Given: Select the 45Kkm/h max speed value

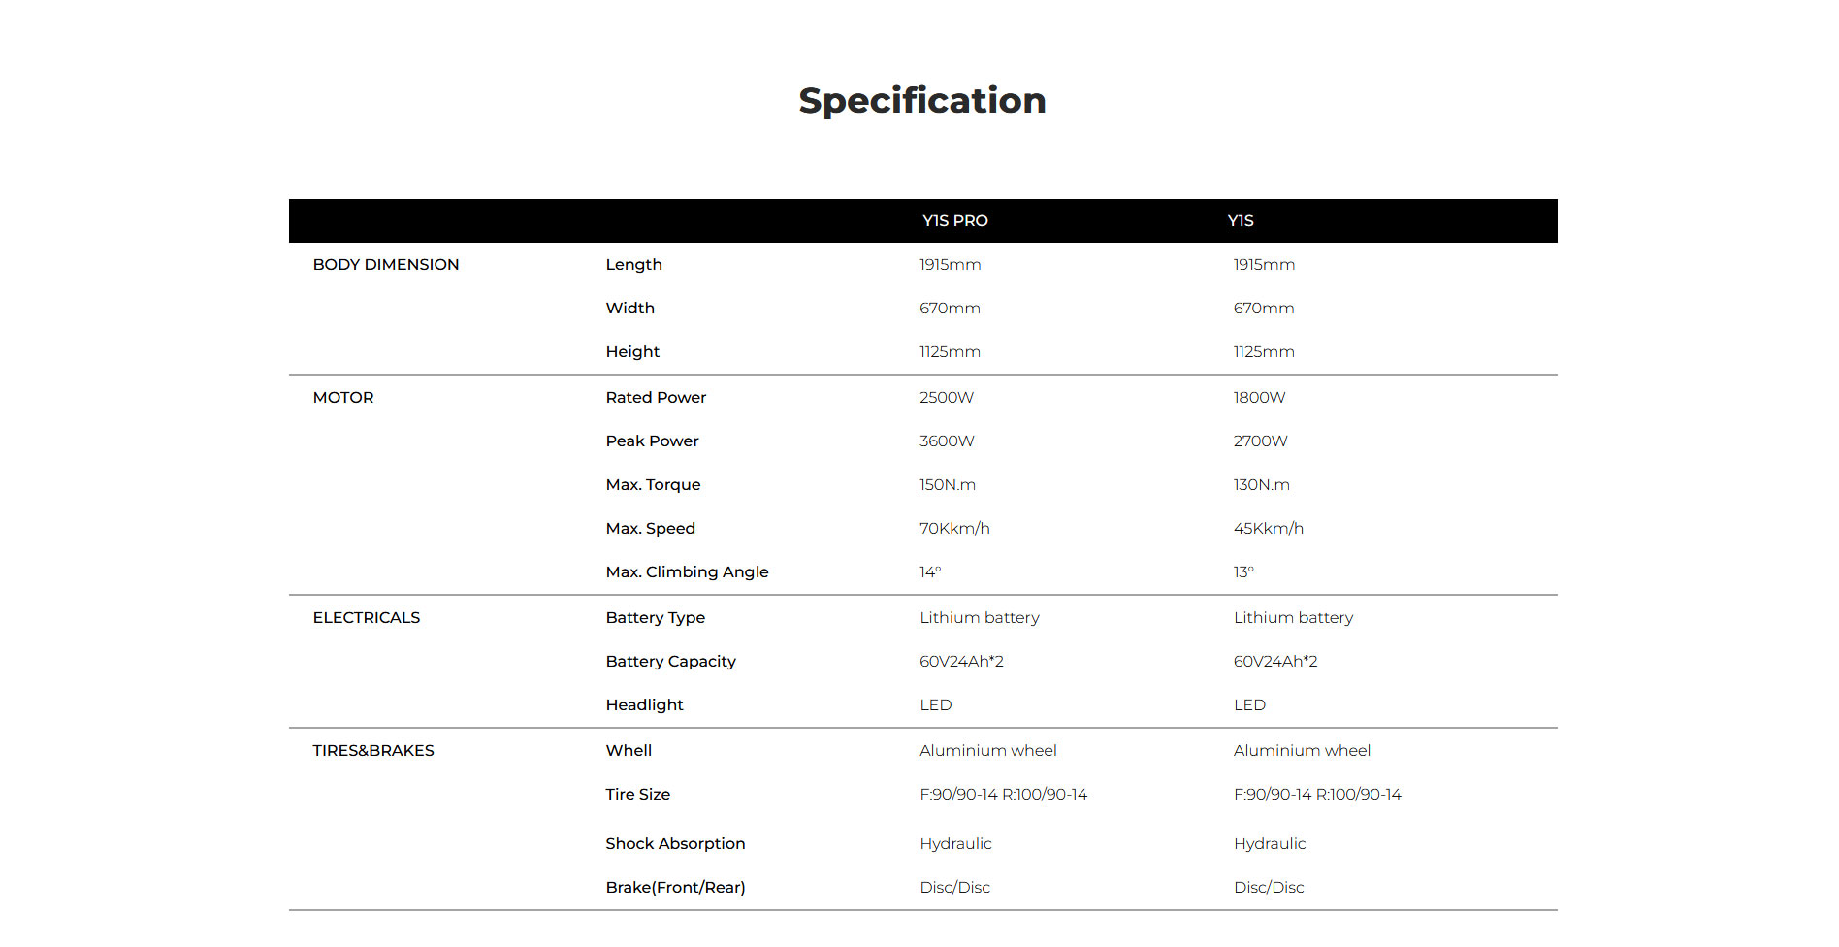Looking at the screenshot, I should pyautogui.click(x=1268, y=529).
